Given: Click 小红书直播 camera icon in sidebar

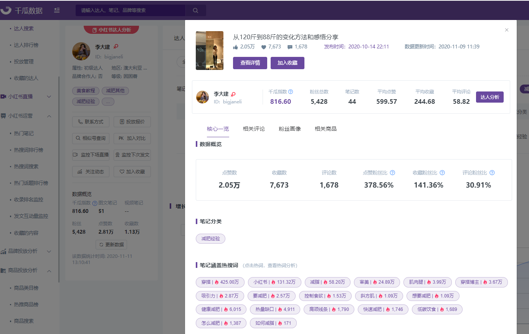Looking at the screenshot, I should 3,96.
